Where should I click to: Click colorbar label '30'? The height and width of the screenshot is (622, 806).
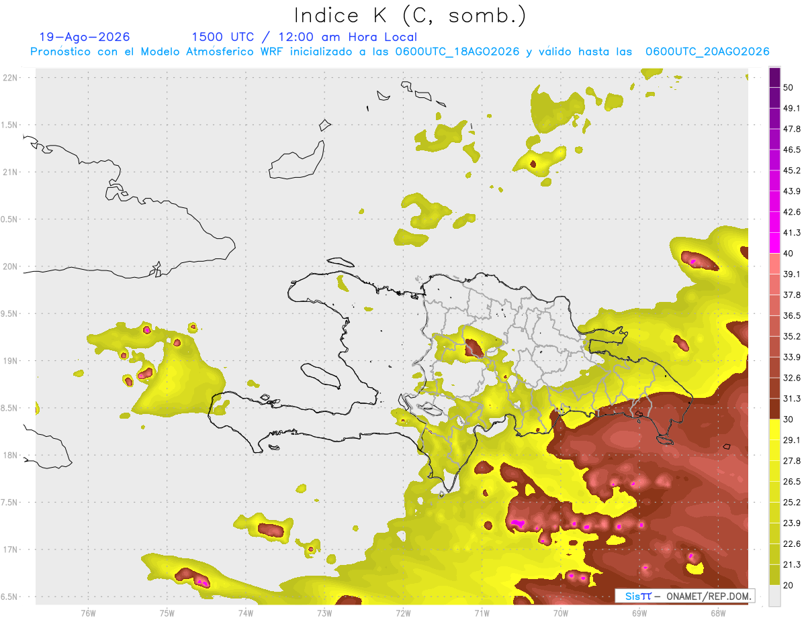(x=789, y=419)
